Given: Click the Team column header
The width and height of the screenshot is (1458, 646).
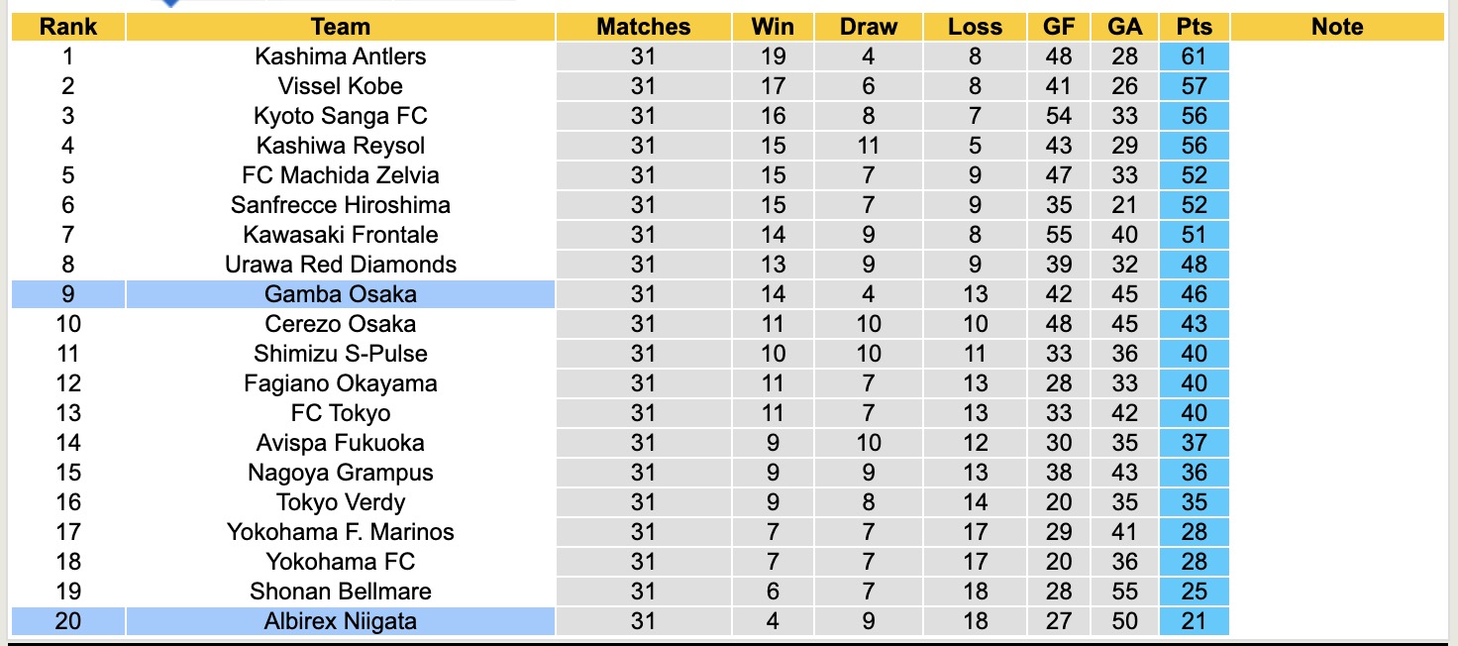Looking at the screenshot, I should point(340,27).
